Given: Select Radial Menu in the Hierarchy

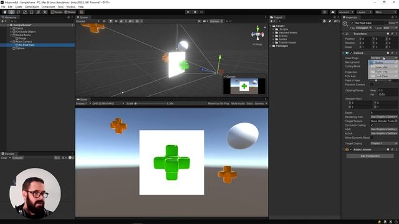Looking at the screenshot, I should tap(24, 35).
